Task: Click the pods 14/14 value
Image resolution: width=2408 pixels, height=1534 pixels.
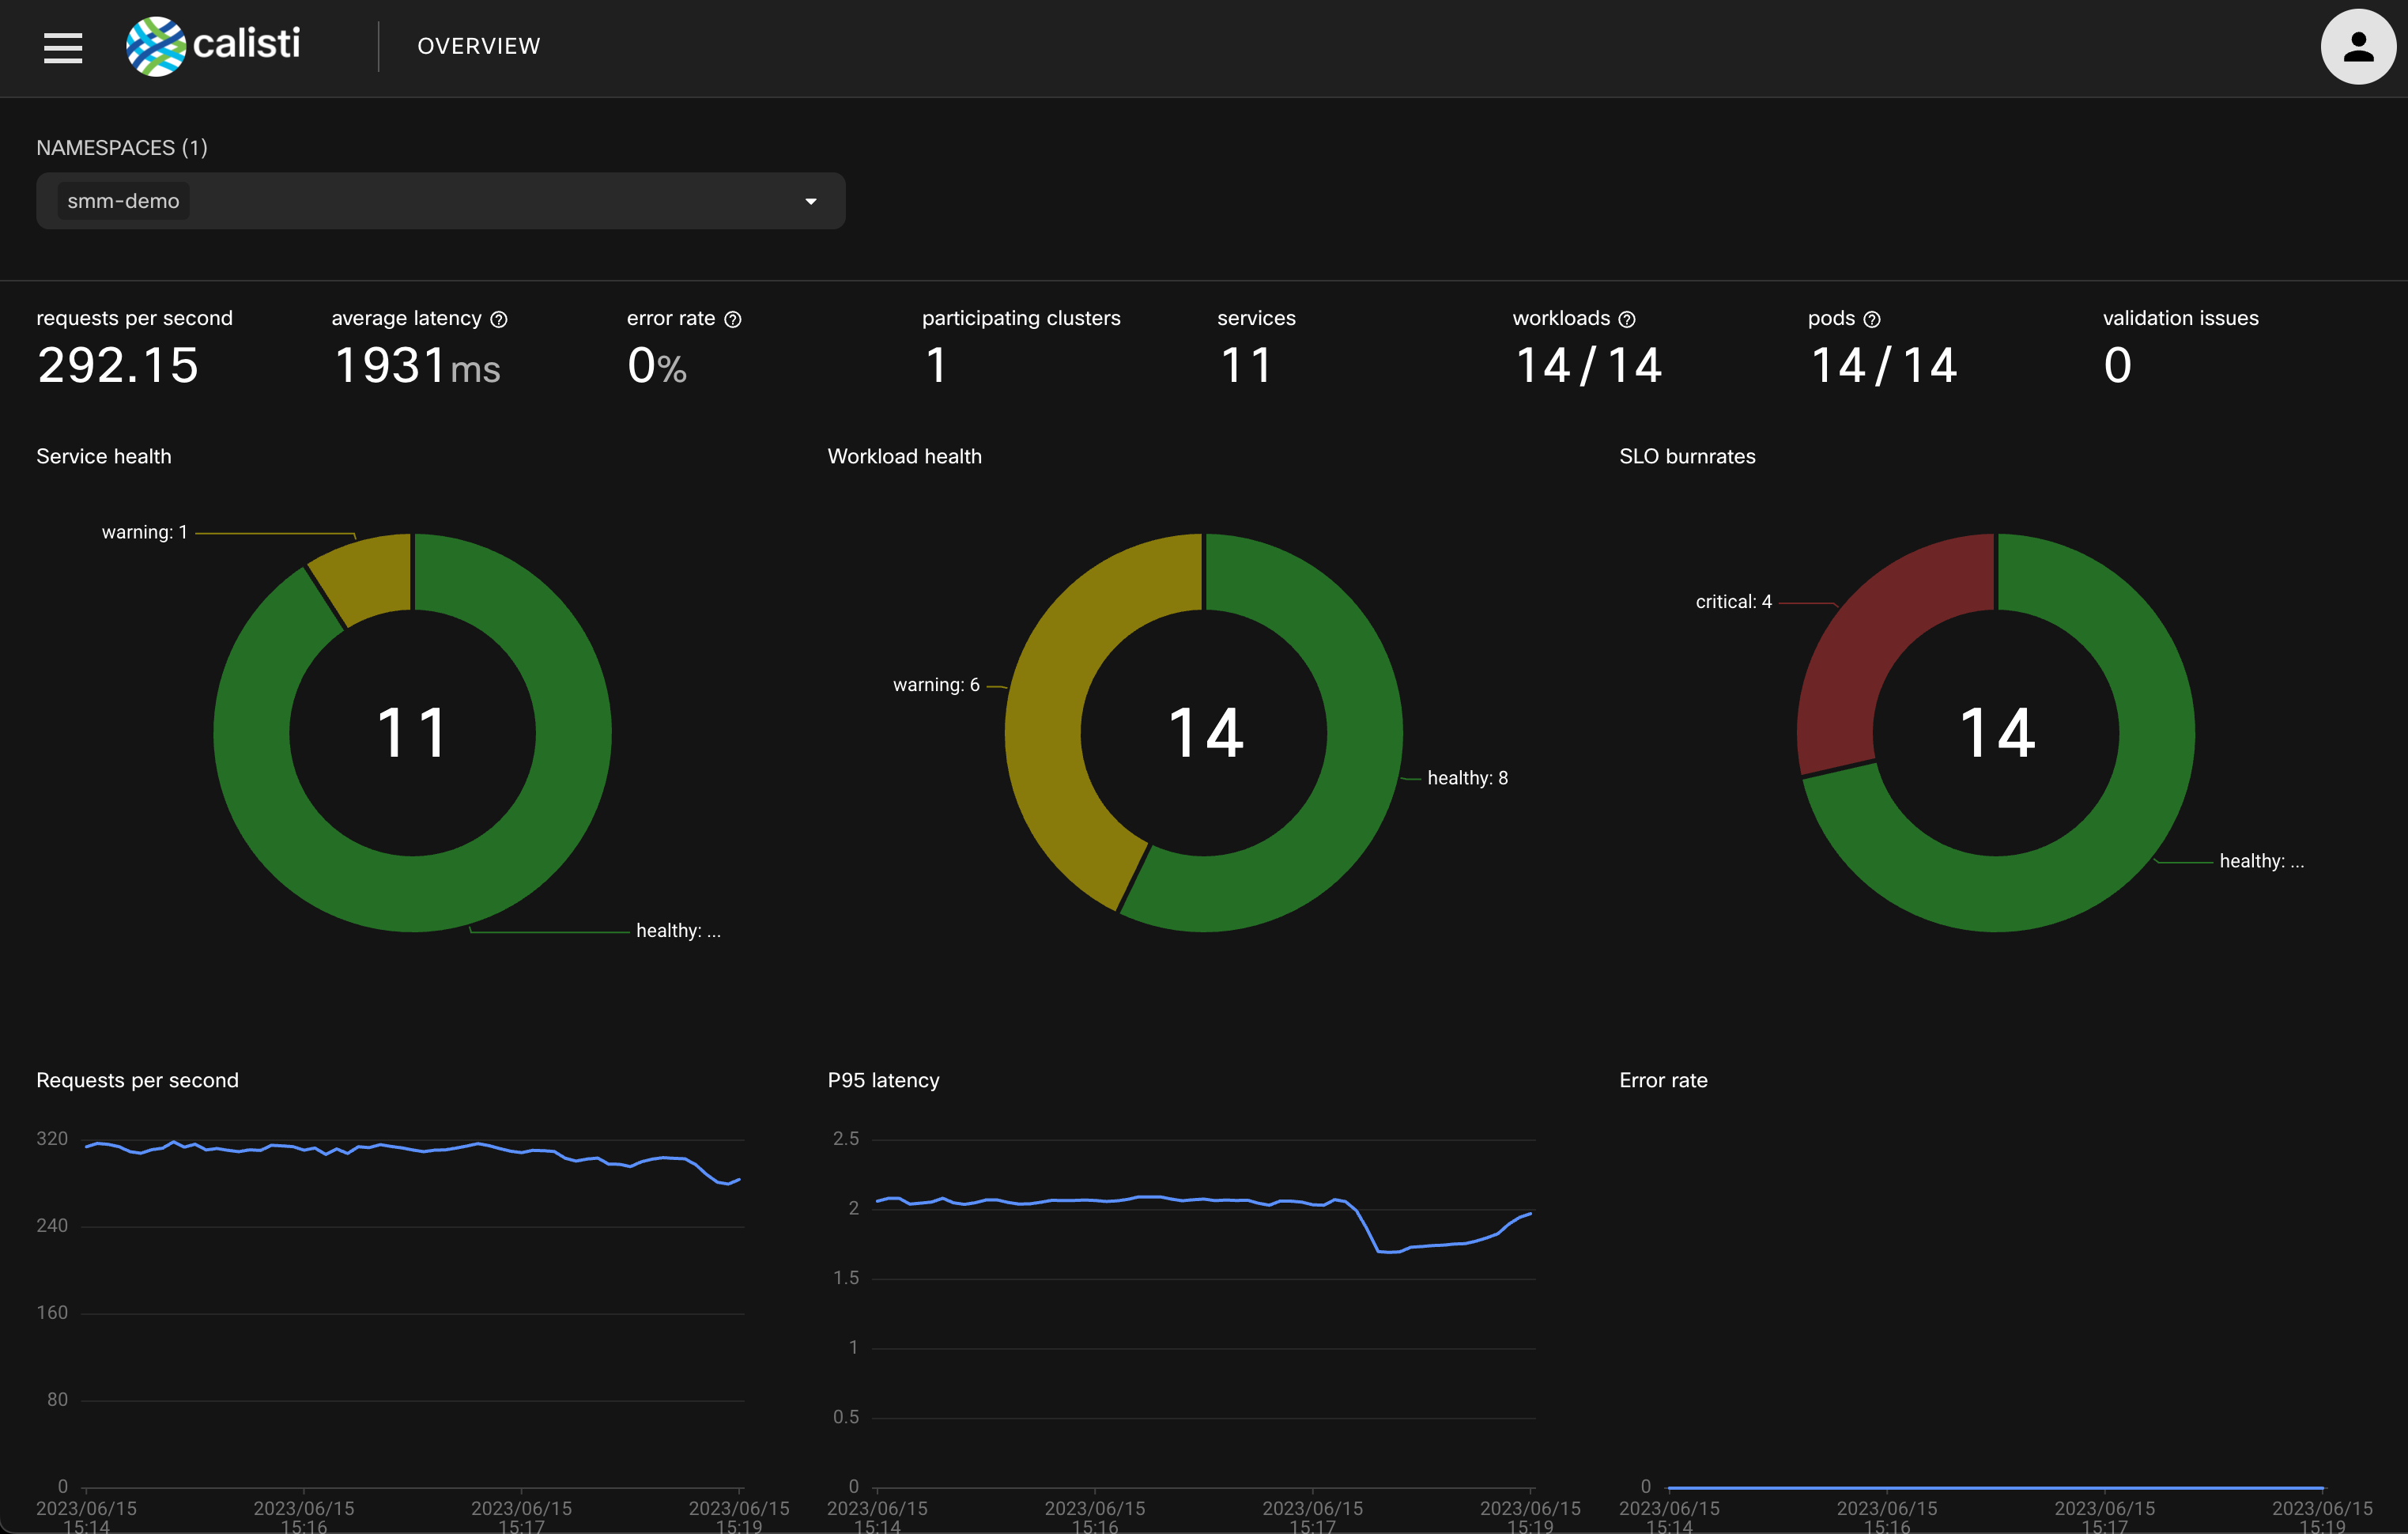Action: pos(1883,365)
